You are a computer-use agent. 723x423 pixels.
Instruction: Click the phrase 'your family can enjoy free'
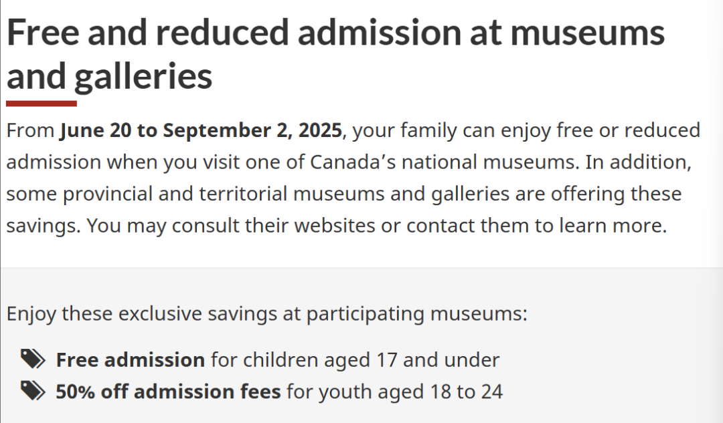475,130
